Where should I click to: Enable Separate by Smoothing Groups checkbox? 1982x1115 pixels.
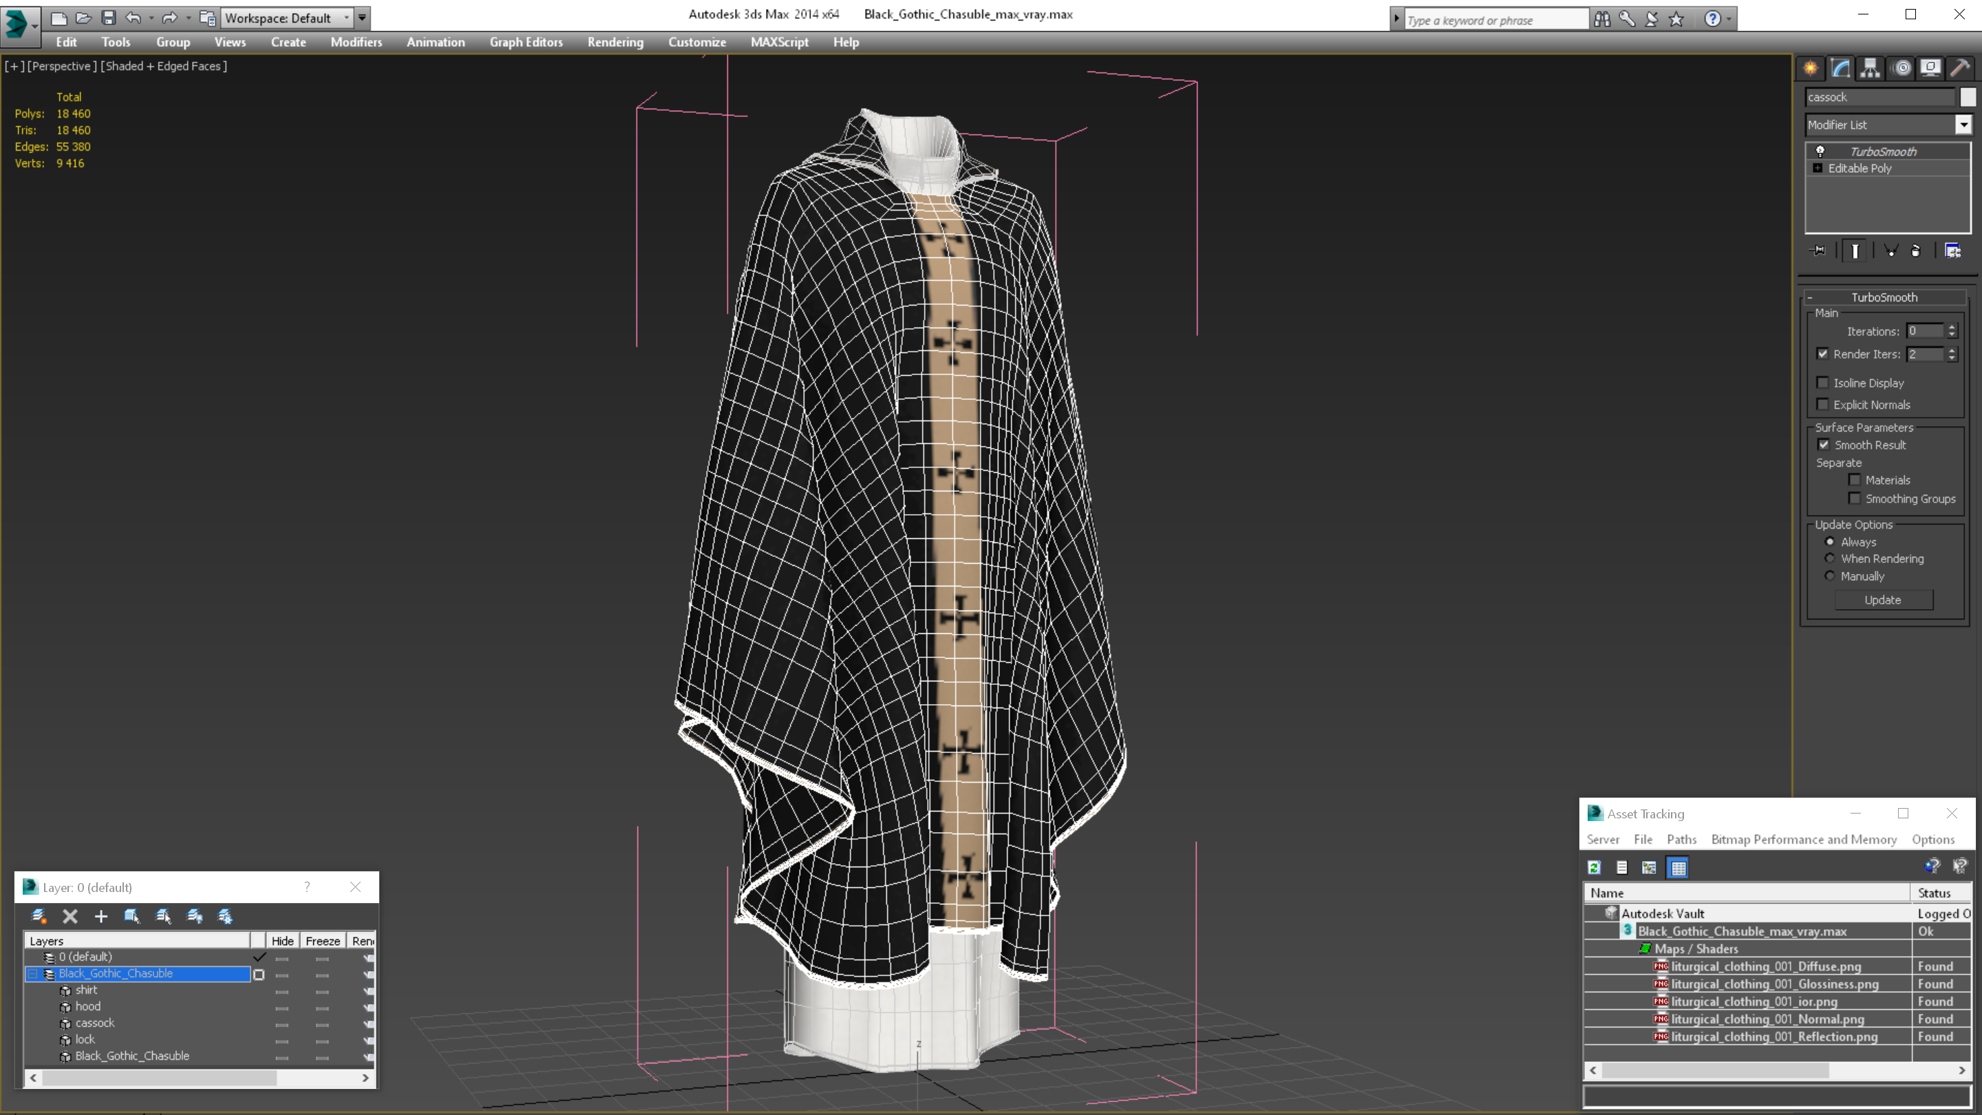click(x=1855, y=498)
